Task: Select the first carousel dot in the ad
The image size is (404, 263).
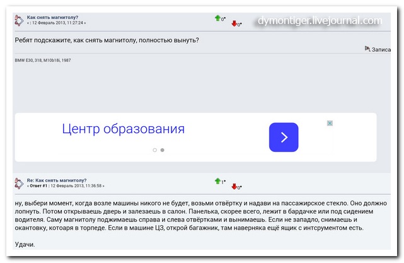Action: coord(154,150)
